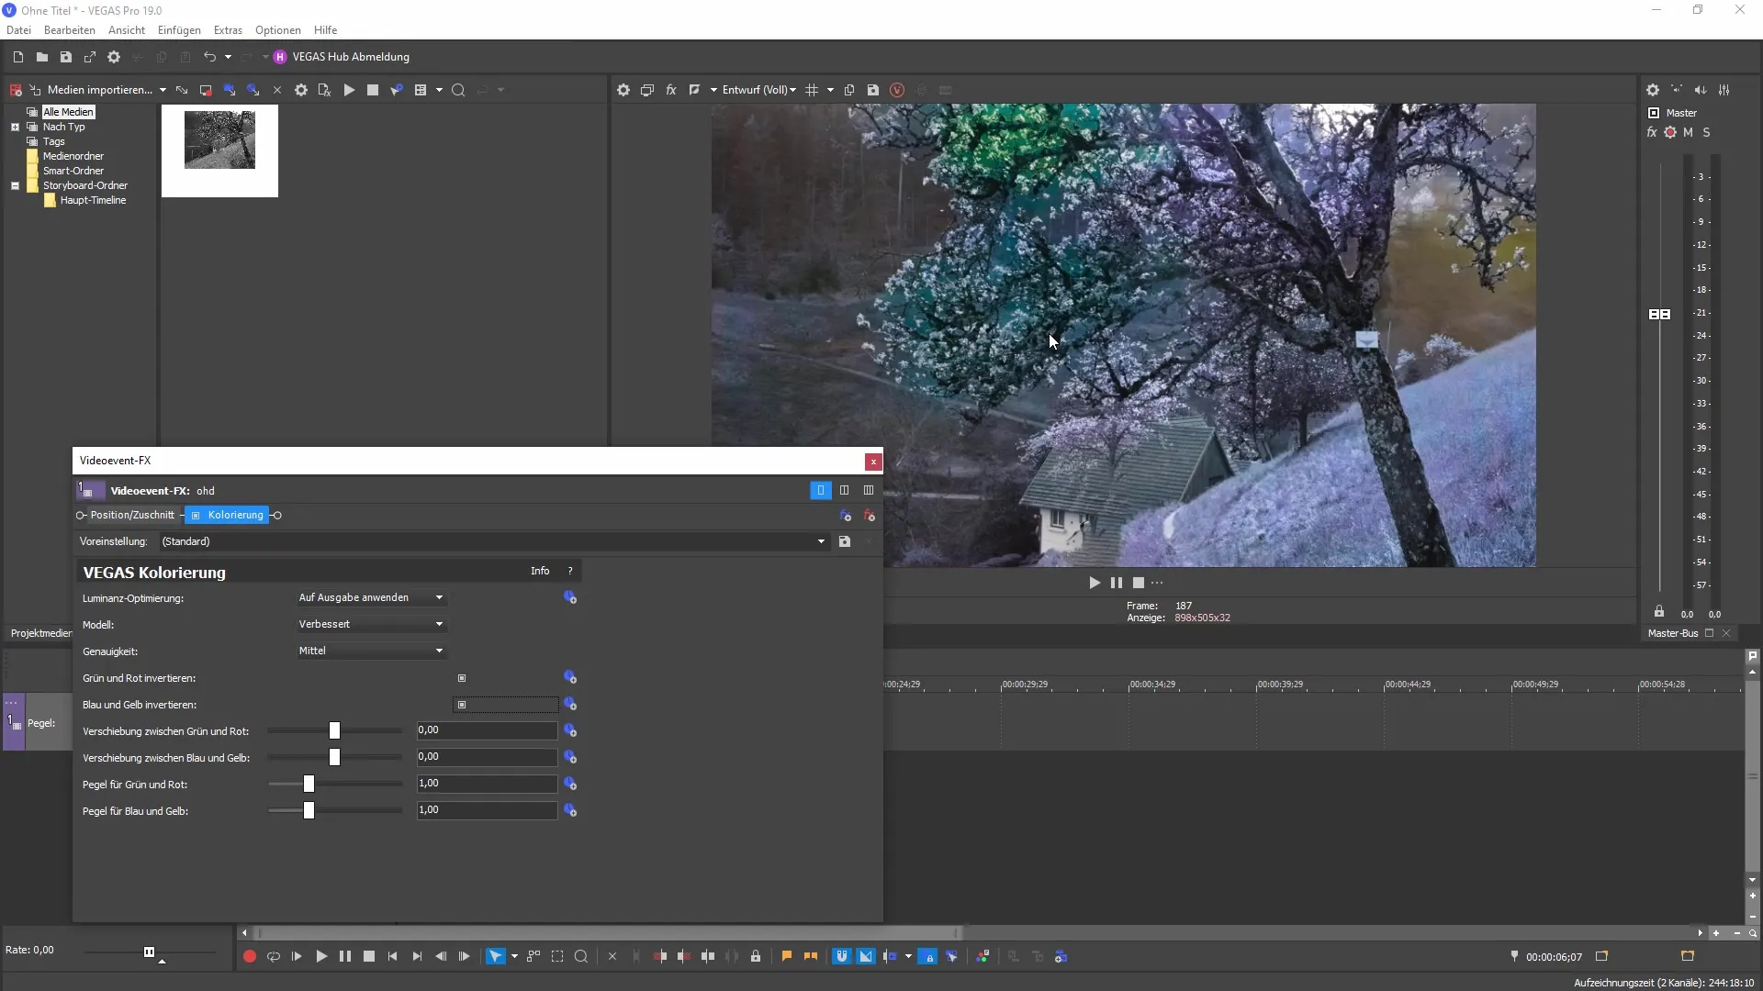Screen dimensions: 1763x991
Task: Open the Extras menu
Action: coord(228,30)
